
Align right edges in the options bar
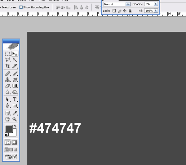point(87,7)
